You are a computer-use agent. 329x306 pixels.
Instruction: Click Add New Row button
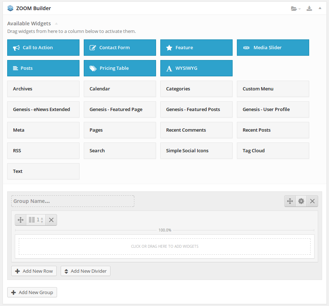click(x=34, y=271)
